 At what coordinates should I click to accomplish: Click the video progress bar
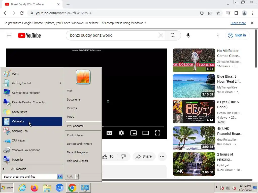coord(133,127)
